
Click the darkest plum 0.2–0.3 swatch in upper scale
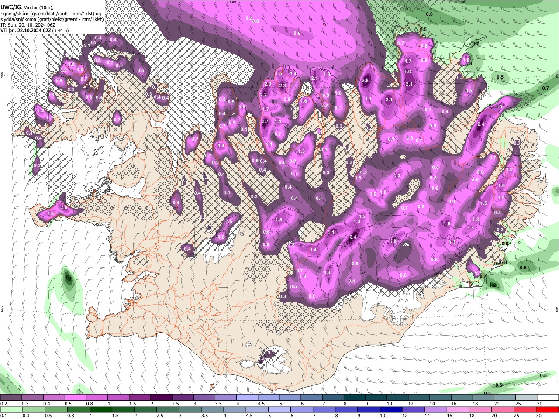point(11,398)
